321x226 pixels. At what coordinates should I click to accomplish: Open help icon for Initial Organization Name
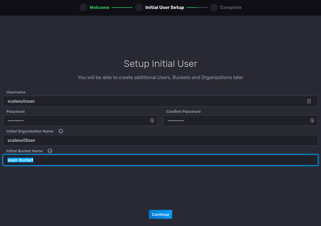[60, 131]
